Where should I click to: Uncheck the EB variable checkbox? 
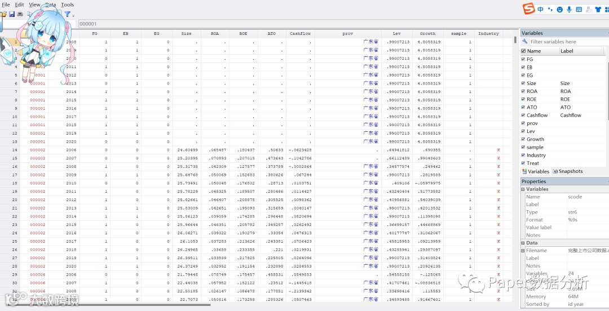point(523,67)
